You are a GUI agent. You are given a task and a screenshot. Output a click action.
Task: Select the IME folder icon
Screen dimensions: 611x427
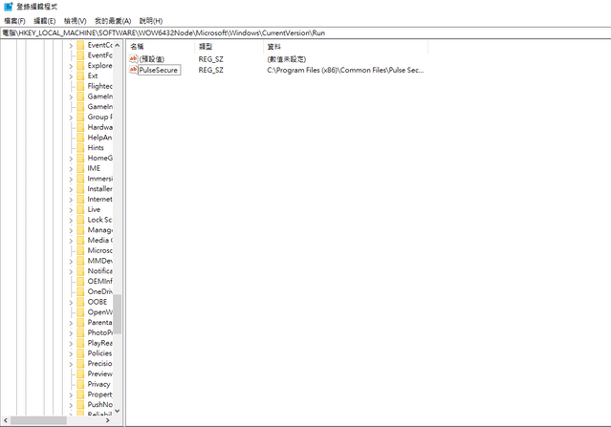point(80,168)
